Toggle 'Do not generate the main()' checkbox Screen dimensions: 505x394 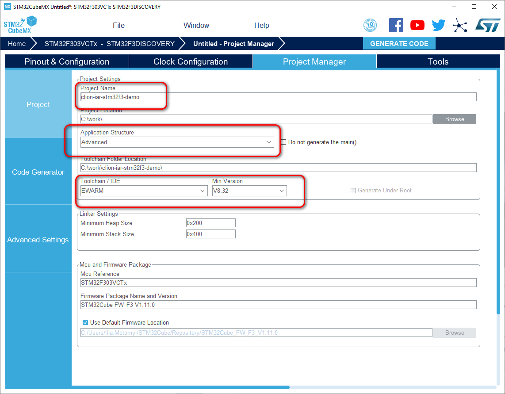point(283,142)
